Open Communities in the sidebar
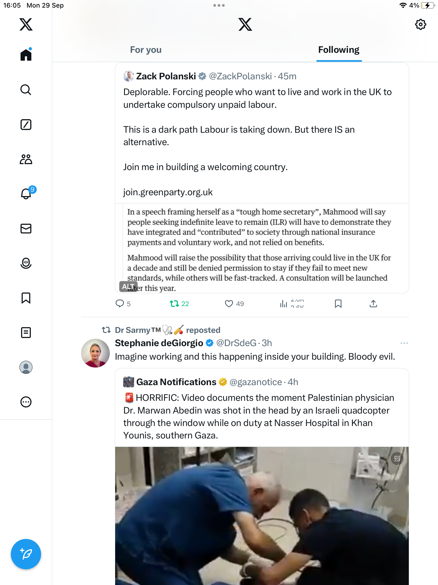 pyautogui.click(x=26, y=159)
